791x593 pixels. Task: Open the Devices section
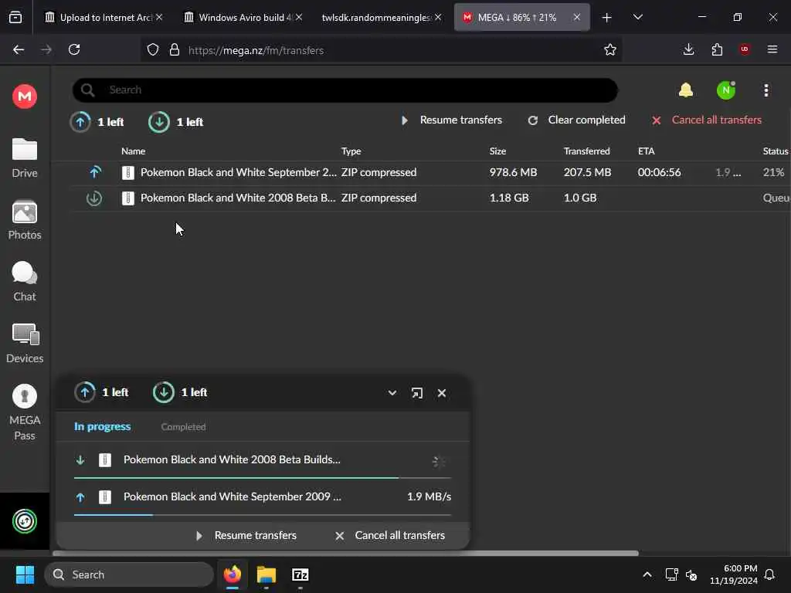(25, 344)
